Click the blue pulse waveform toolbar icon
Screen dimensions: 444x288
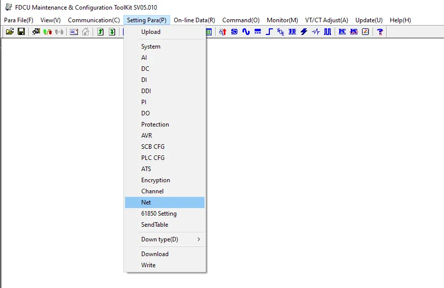click(316, 31)
